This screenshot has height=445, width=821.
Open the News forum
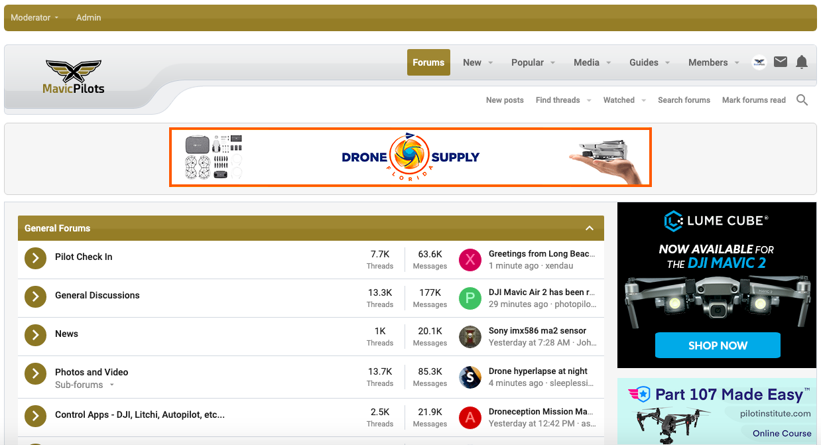66,334
